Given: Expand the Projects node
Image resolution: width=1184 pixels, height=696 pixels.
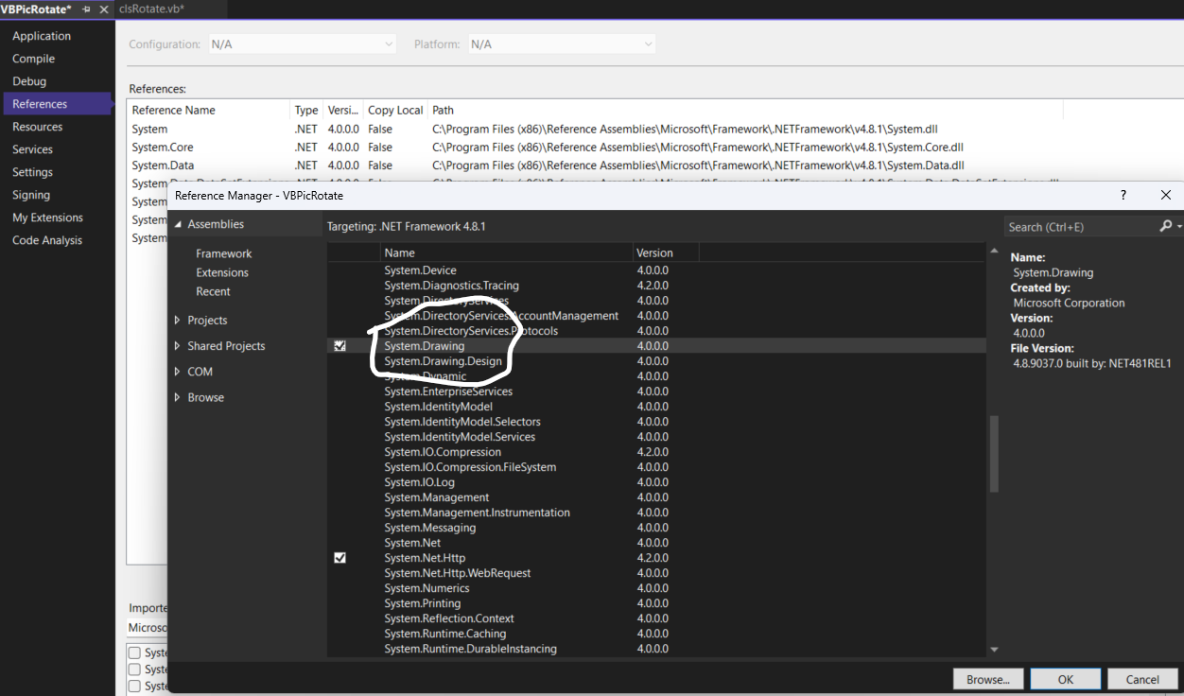Looking at the screenshot, I should 177,321.
